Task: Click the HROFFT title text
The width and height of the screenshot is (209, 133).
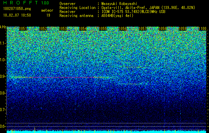Action: coord(20,3)
